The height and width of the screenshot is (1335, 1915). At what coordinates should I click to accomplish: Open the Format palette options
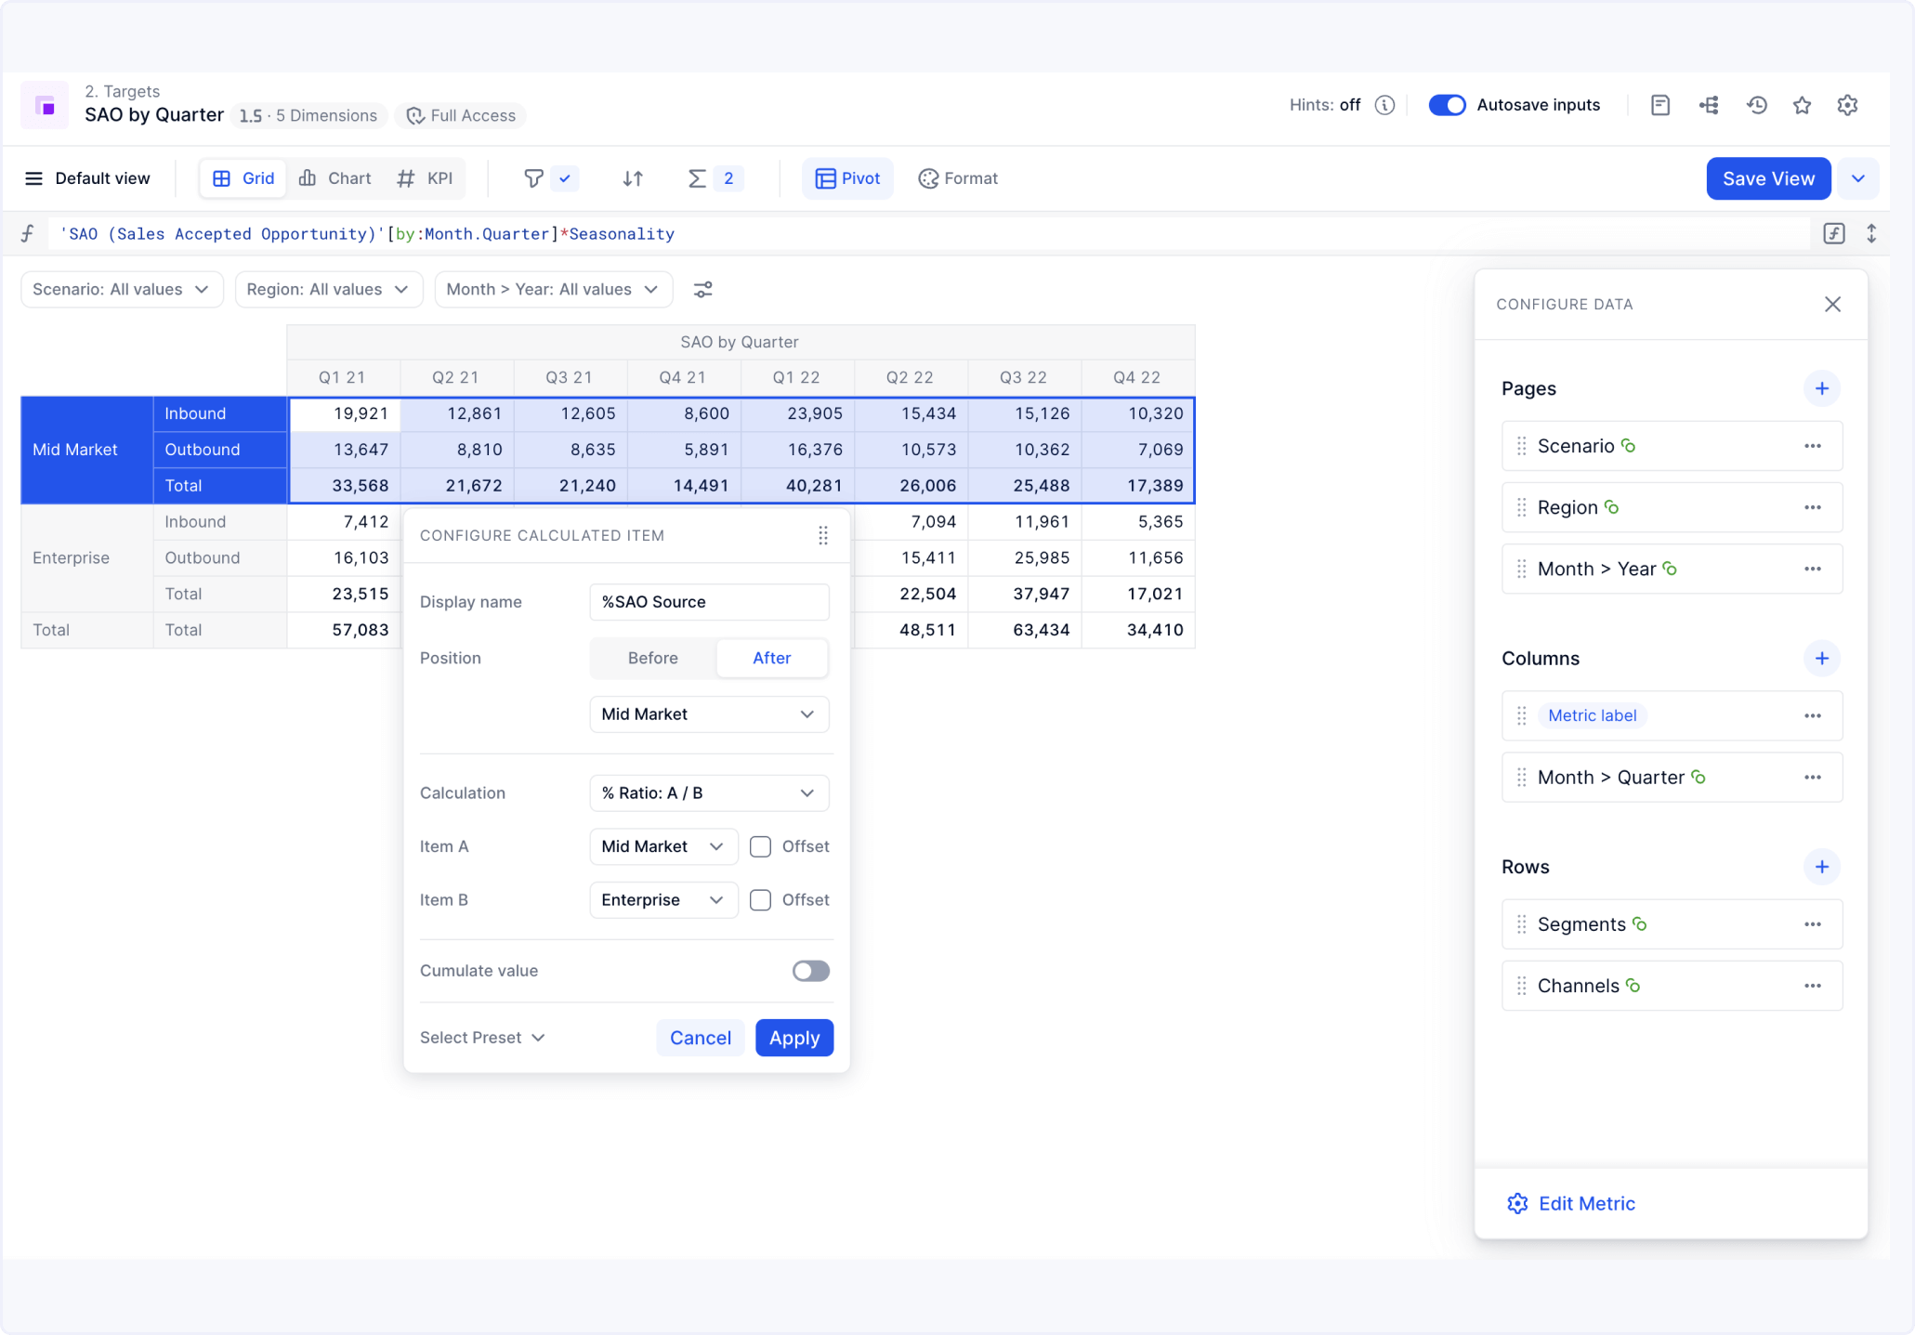pos(958,178)
